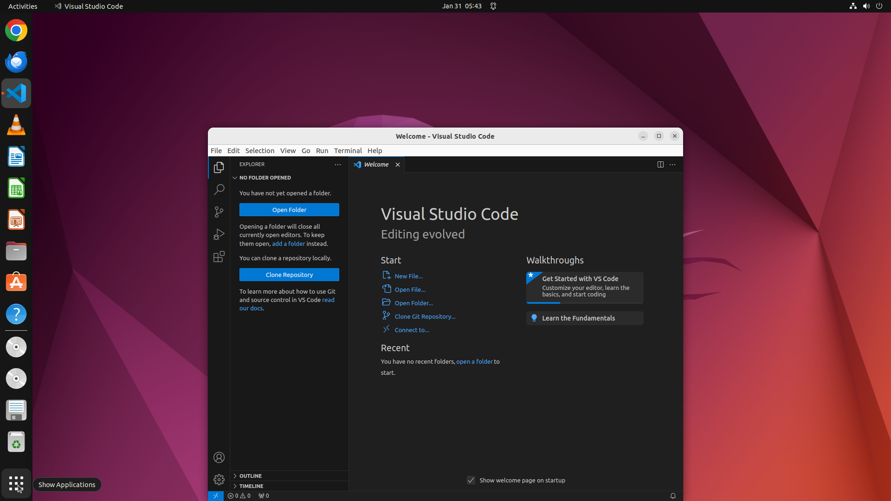Click the remote window status bar icon
This screenshot has height=501, width=891.
coord(216,496)
